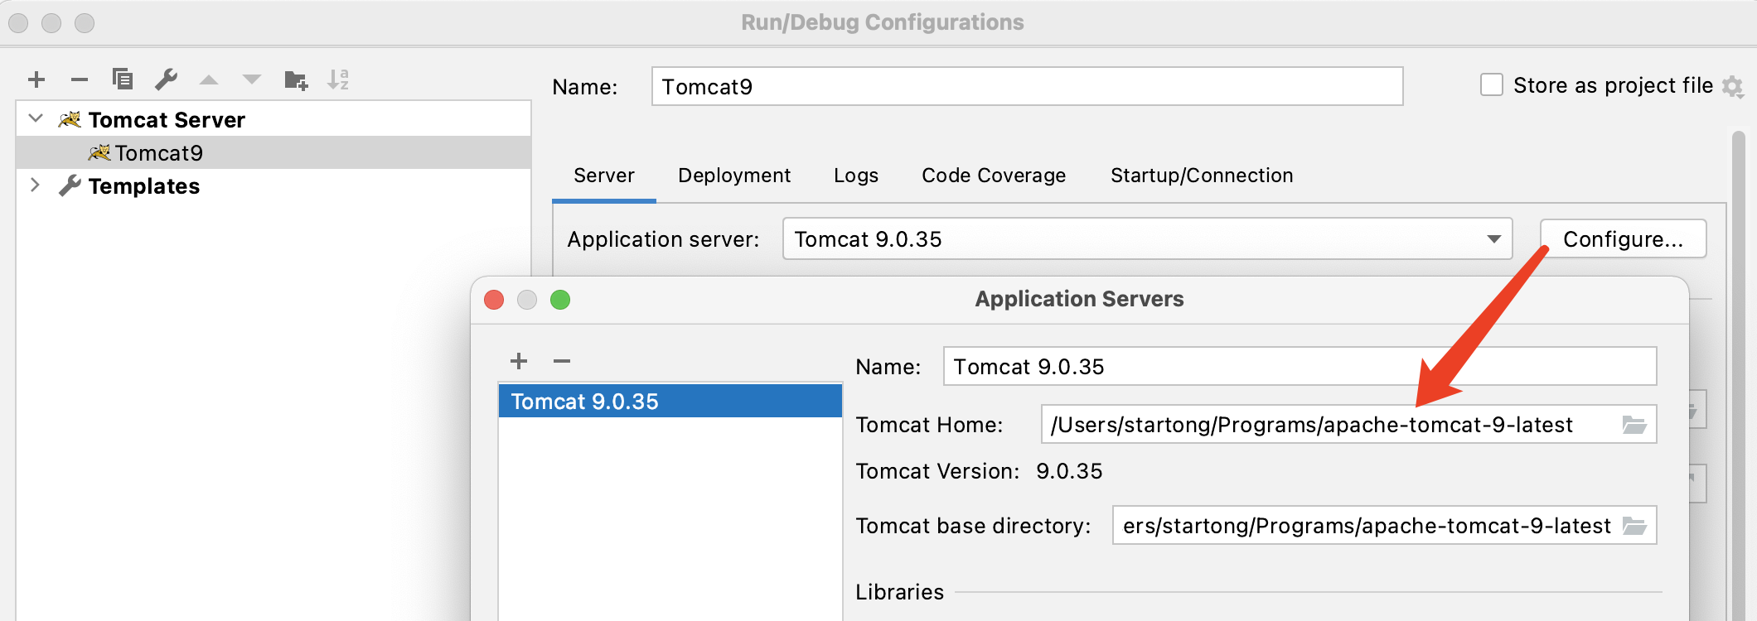Select the Tomcat Server group label

coord(167,120)
